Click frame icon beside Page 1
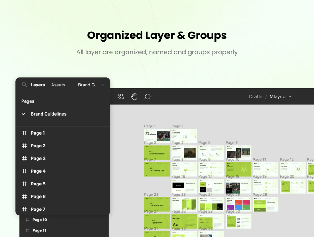Screen dimensions: 314x237 pos(24,133)
